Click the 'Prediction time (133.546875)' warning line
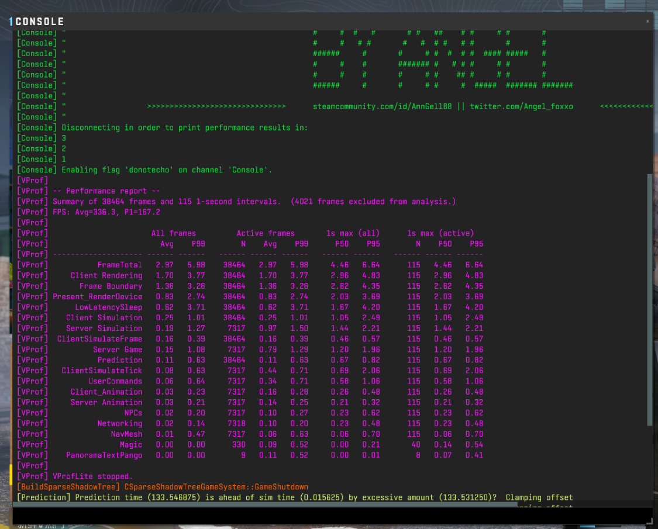The image size is (658, 529). click(295, 497)
